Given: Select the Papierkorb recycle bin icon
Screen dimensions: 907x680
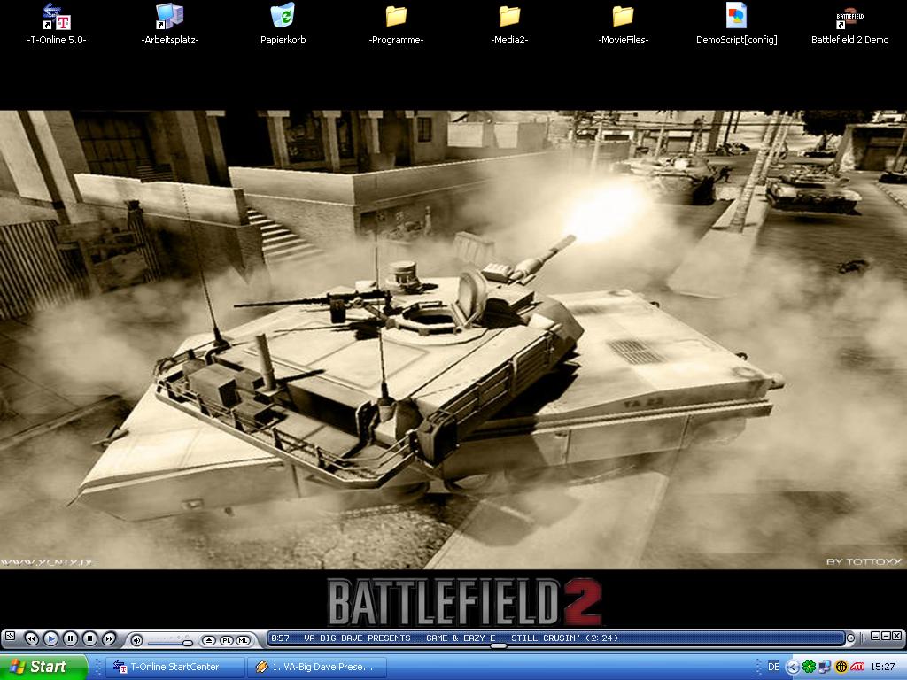Looking at the screenshot, I should tap(283, 25).
